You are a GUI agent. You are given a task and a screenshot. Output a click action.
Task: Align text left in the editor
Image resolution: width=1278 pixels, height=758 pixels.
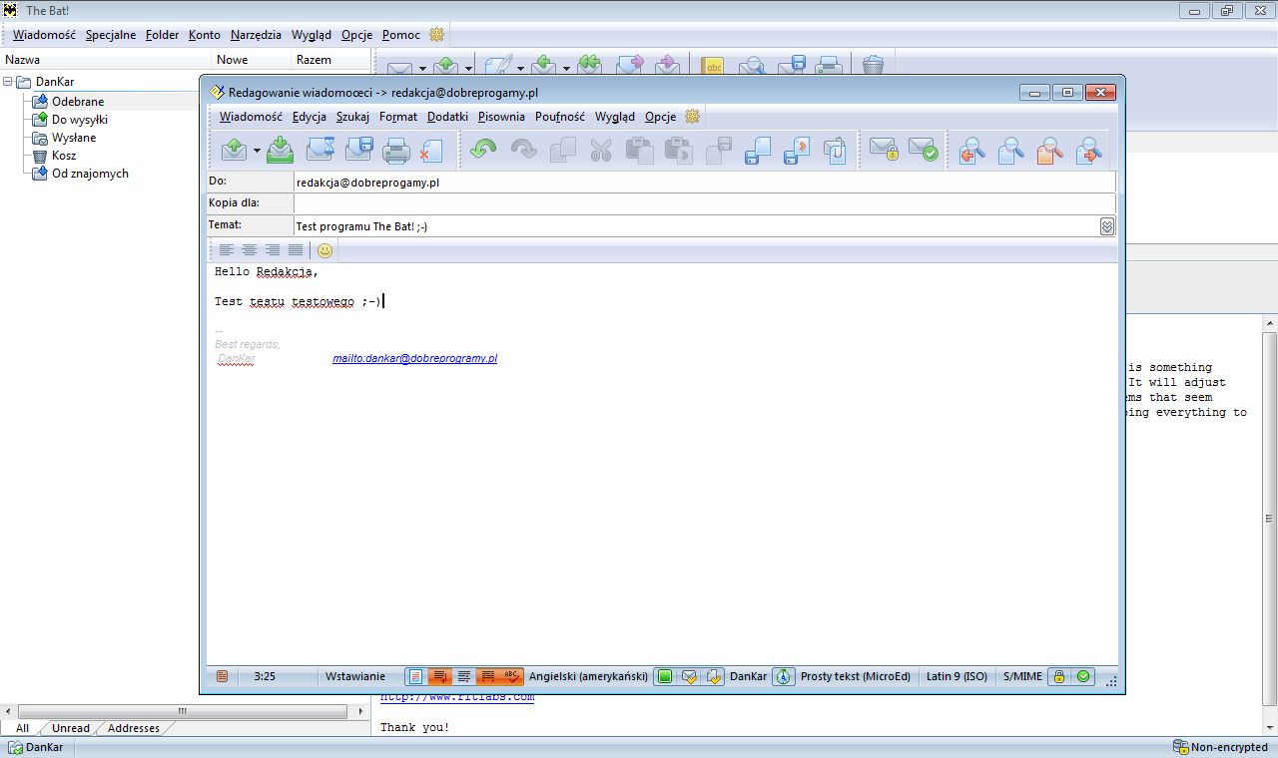point(227,250)
